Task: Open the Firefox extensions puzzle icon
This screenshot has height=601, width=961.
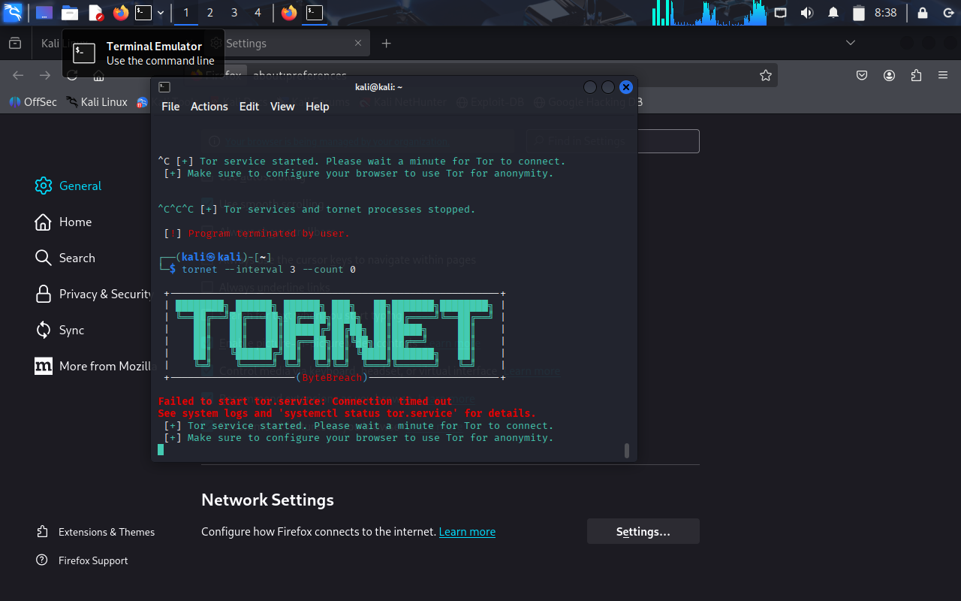Action: tap(915, 75)
